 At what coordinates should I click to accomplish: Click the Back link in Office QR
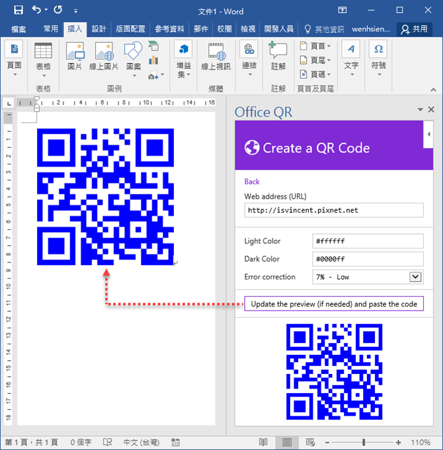[x=252, y=182]
